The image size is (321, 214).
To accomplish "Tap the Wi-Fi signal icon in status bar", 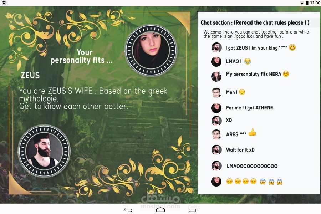I will pos(302,3).
